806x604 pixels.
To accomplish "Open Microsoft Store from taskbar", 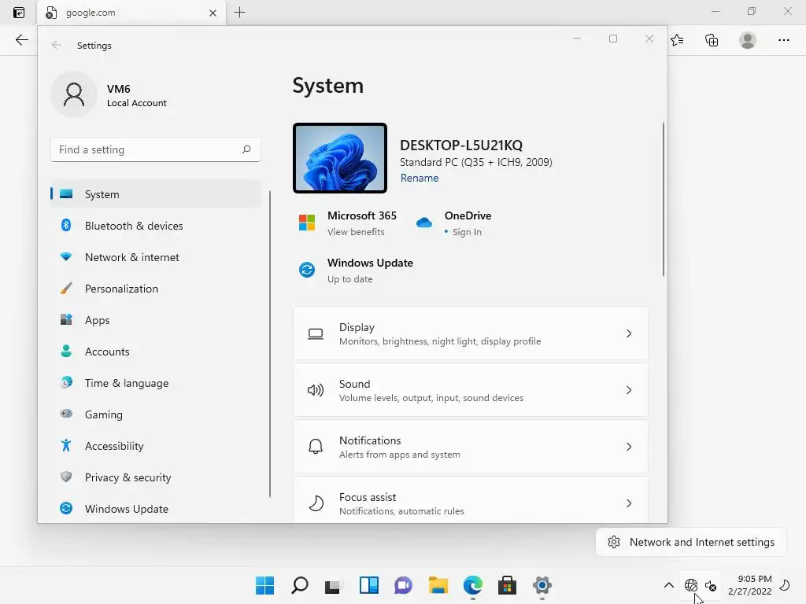I will coord(508,585).
